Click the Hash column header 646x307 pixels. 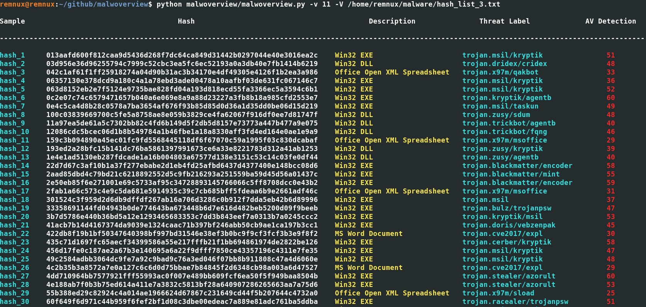tap(186, 21)
